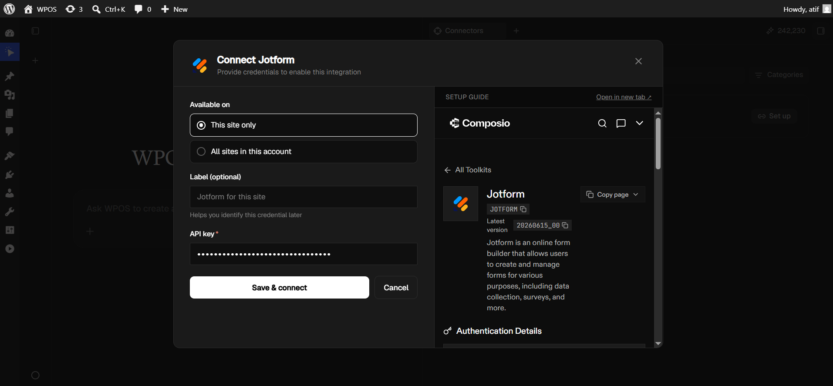Click the Label (optional) input field
833x386 pixels.
(304, 197)
